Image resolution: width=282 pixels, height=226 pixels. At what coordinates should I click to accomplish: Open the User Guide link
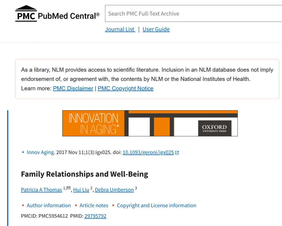(x=156, y=29)
